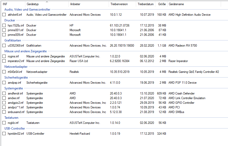Tick the rogkb.inf keyboard driver checkbox
The width and height of the screenshot is (228, 146).
click(x=4, y=123)
